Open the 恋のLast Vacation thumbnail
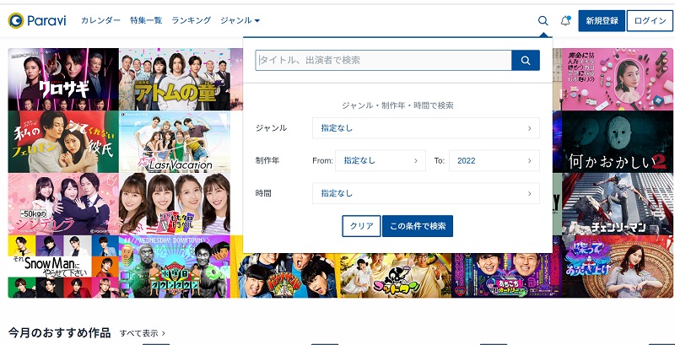The height and width of the screenshot is (345, 675). pyautogui.click(x=175, y=142)
